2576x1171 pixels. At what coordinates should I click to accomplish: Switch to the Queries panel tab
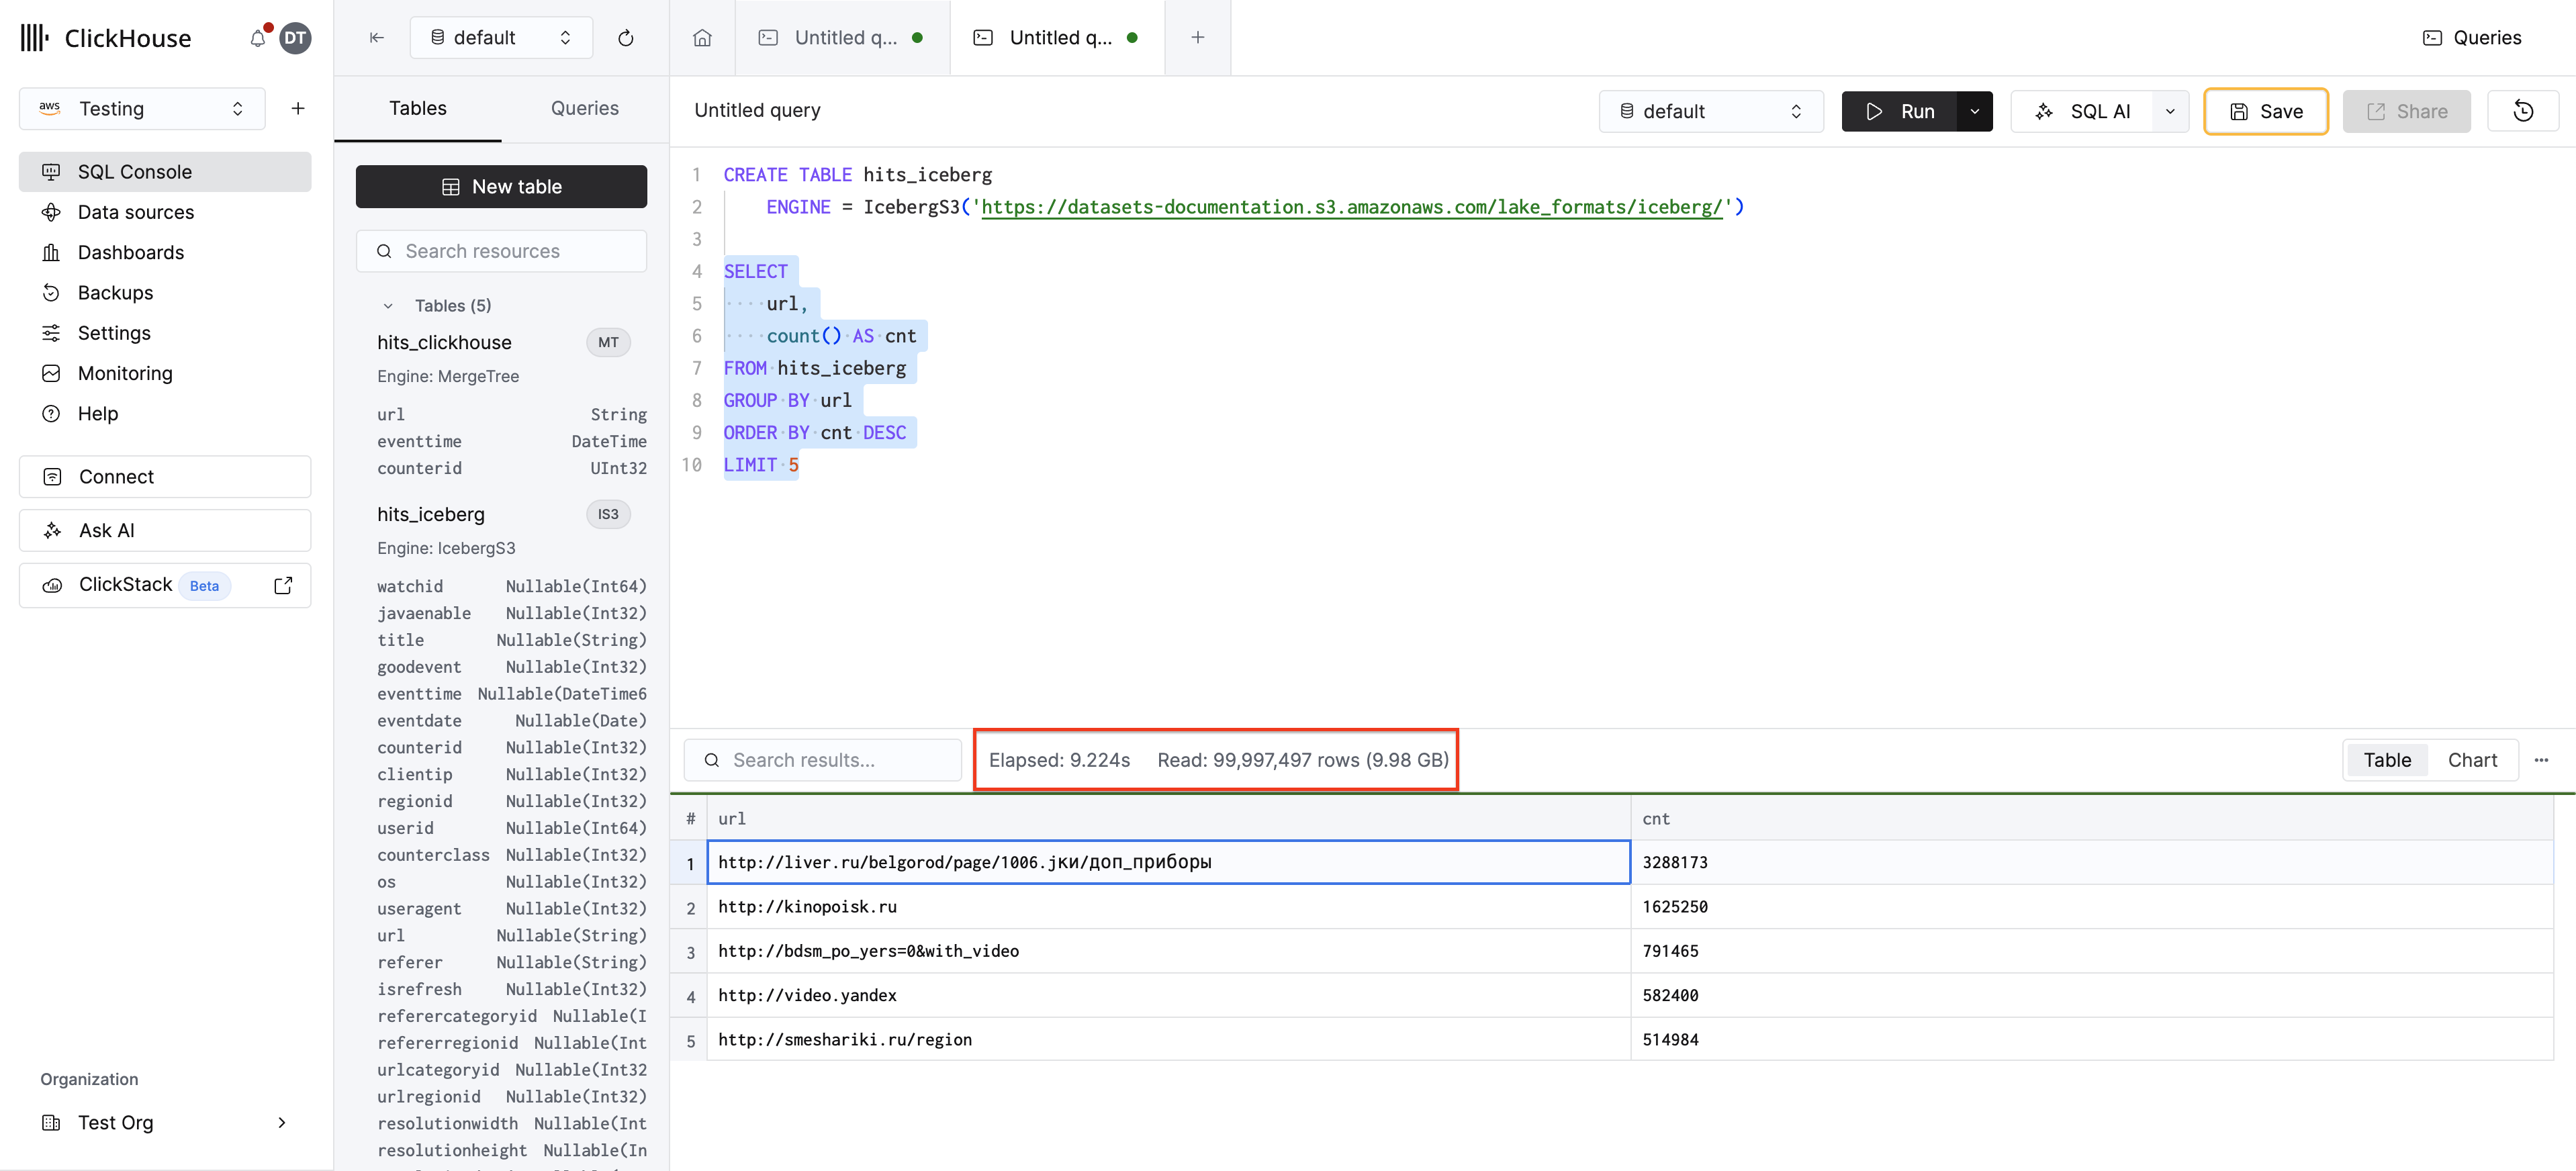(584, 108)
